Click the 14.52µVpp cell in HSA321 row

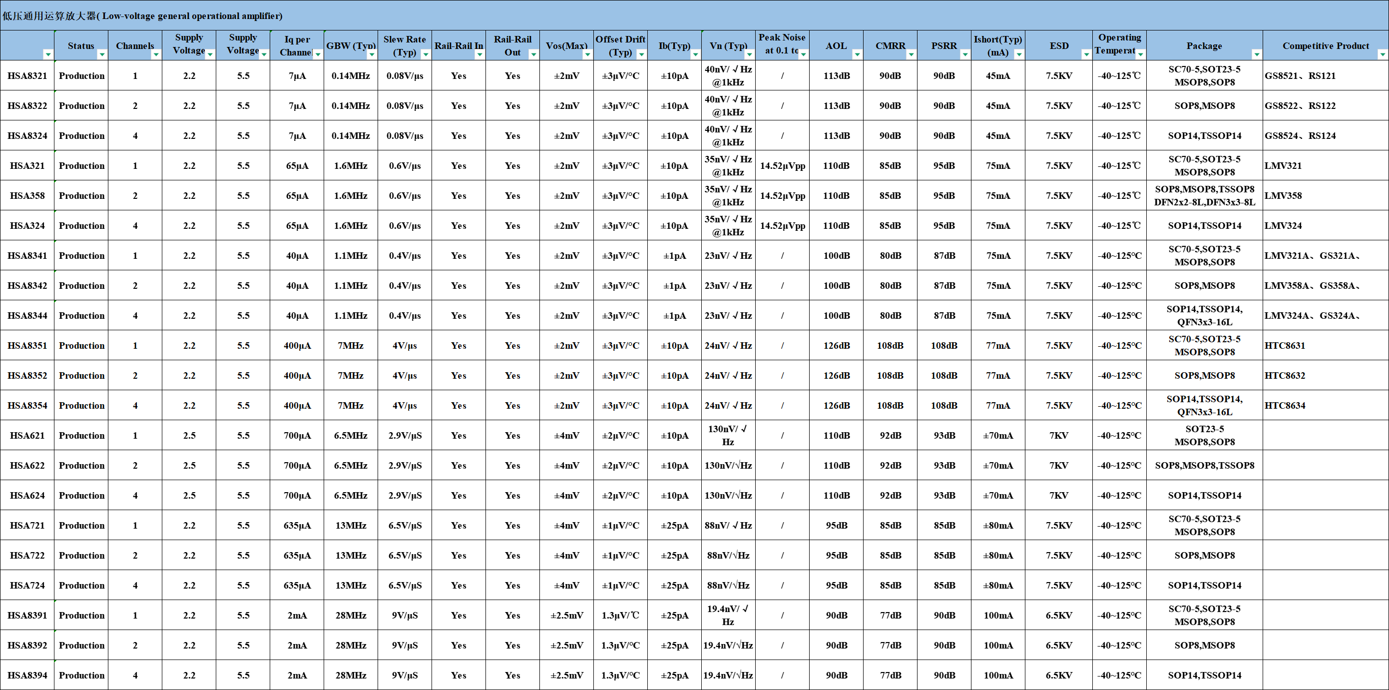pos(782,165)
